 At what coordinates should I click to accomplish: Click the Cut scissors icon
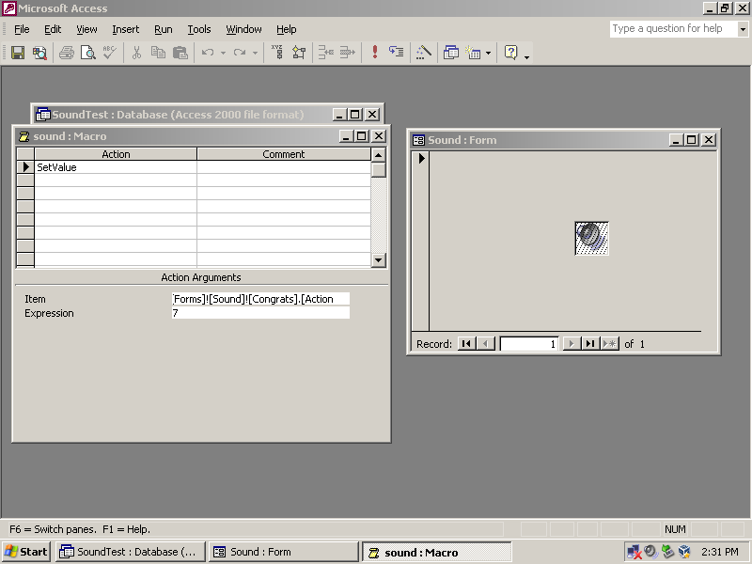[x=136, y=53]
